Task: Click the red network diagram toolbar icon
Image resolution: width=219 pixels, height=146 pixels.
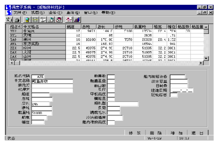Action: [x=69, y=20]
